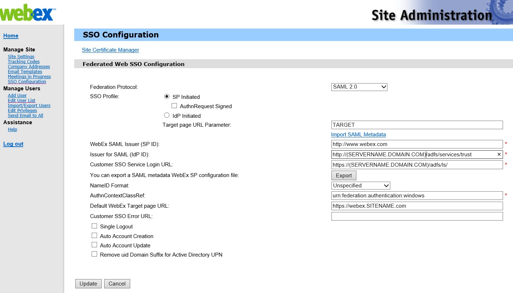Click the Federated Web SSO Configuration heading
The width and height of the screenshot is (513, 293).
[x=133, y=64]
